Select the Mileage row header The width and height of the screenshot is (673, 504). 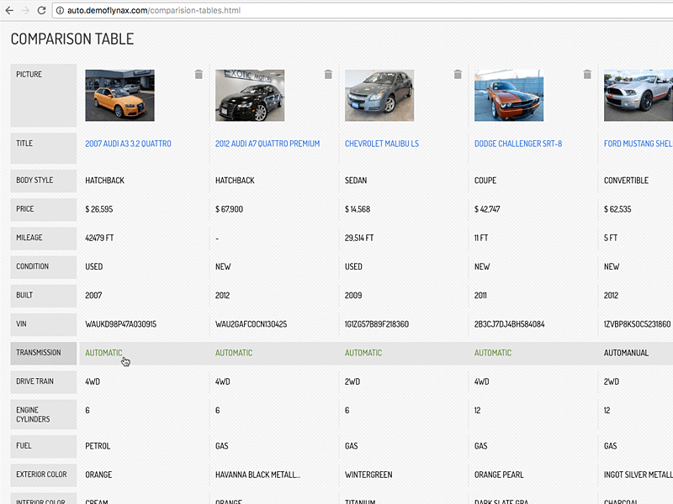click(x=44, y=238)
